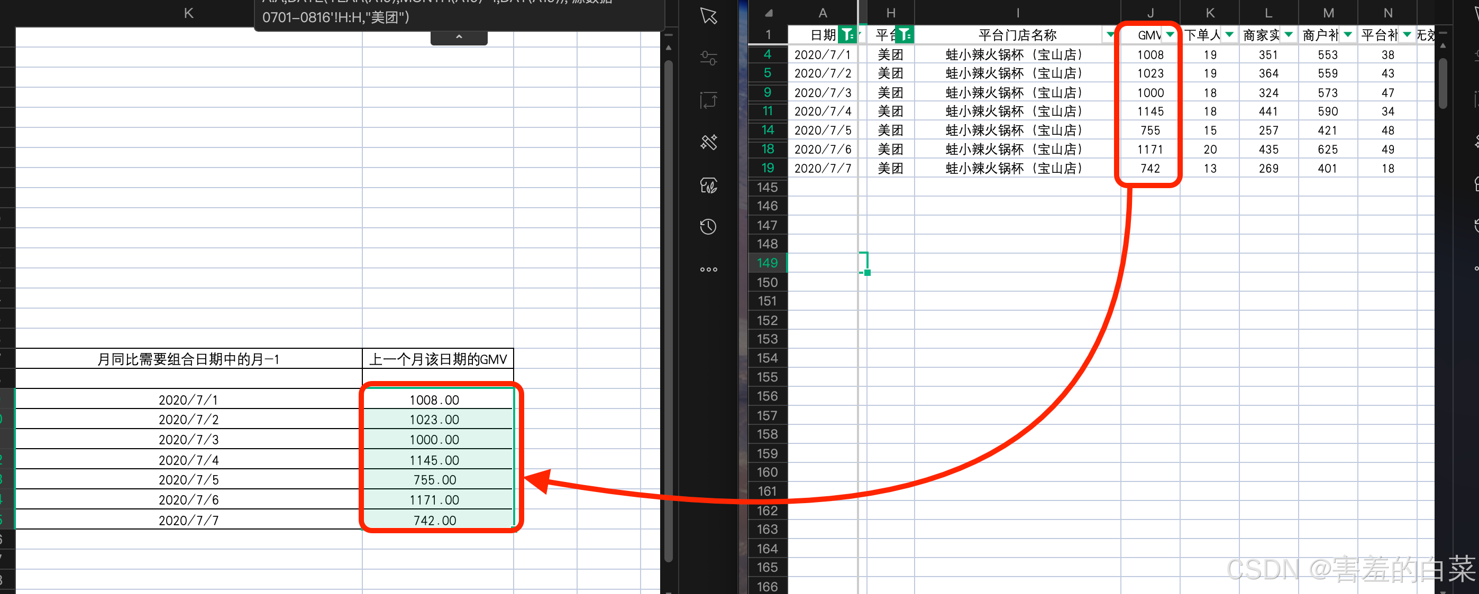Click cell containing 1008.00 in left sheet
1479x594 pixels.
click(x=435, y=400)
